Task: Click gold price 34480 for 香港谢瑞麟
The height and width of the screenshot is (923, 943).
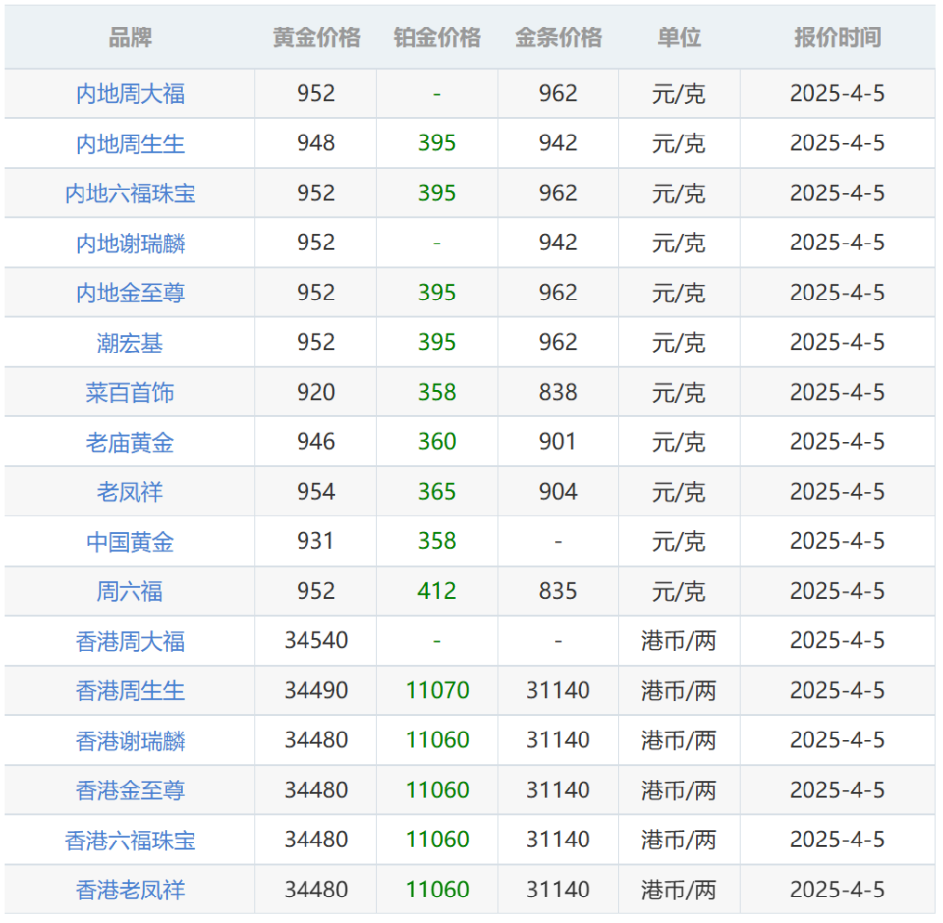Action: tap(316, 740)
